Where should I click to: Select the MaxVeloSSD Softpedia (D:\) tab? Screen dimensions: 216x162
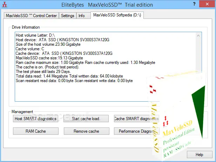(x=117, y=15)
